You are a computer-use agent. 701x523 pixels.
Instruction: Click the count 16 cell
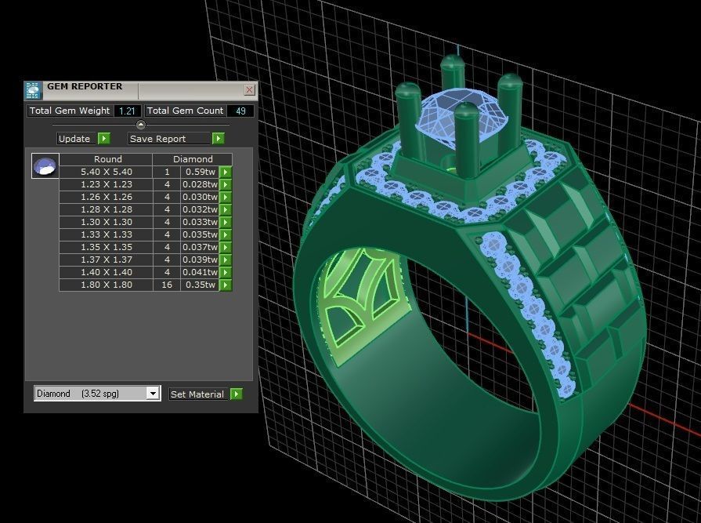point(167,285)
